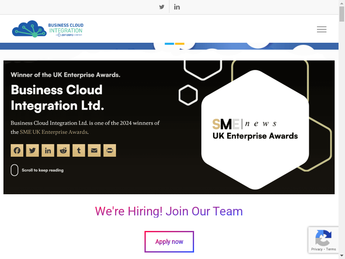Share the article via gold LinkedIn button
Screen dimensions: 345x259
pos(48,150)
